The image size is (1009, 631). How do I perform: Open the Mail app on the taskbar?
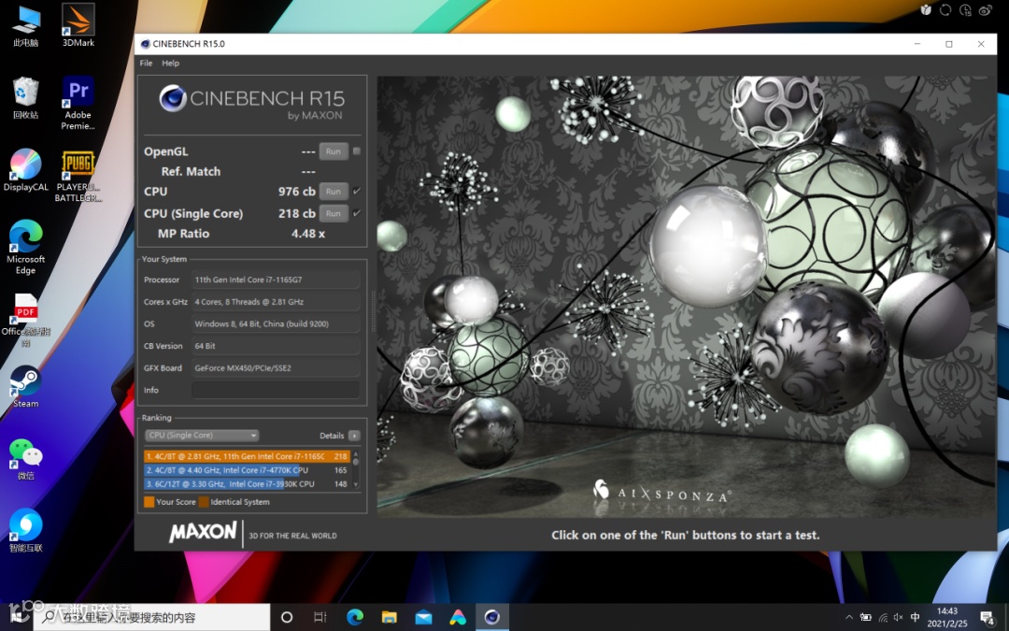click(423, 618)
